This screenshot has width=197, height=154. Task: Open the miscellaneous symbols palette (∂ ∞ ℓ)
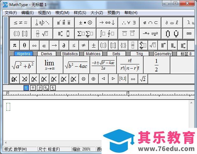point(172,23)
